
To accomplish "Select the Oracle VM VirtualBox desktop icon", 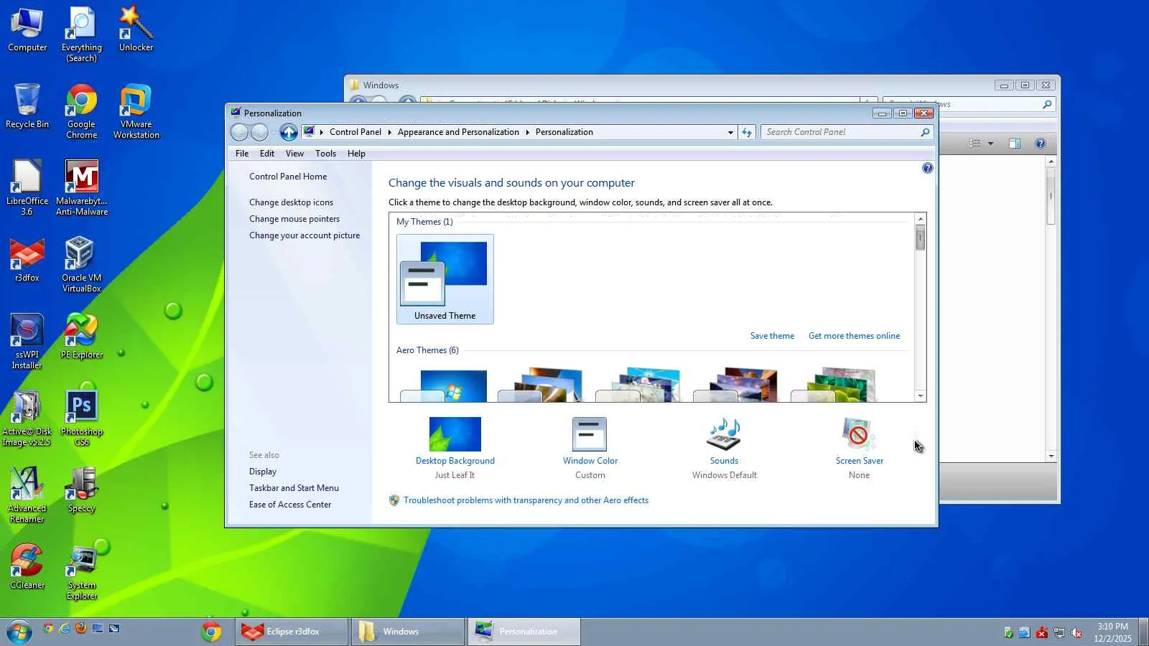I will coord(82,265).
